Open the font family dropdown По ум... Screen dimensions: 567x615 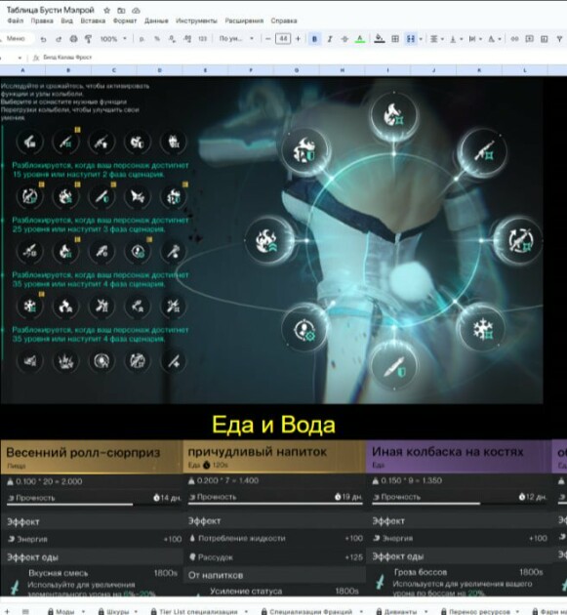(236, 39)
